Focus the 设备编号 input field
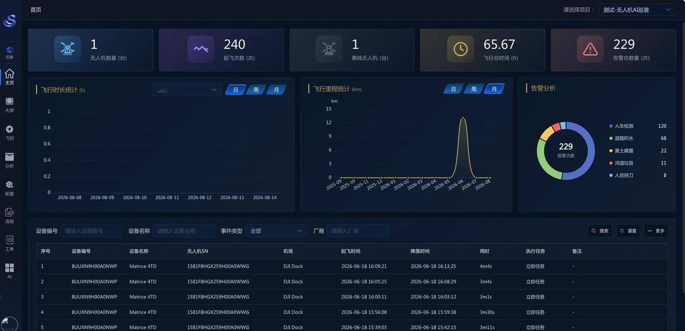This screenshot has width=685, height=331. [92, 231]
